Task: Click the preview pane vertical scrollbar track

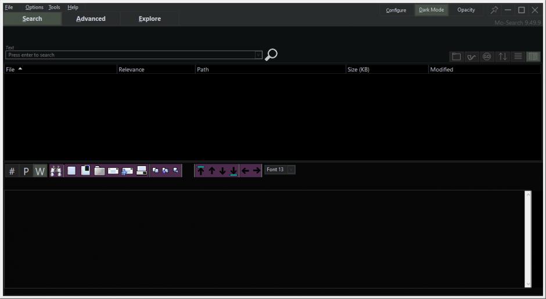Action: (528, 239)
